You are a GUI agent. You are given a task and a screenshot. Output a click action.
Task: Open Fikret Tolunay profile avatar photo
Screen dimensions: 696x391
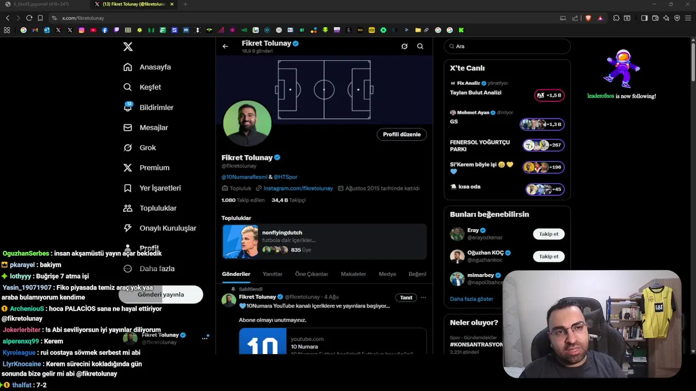tap(247, 123)
